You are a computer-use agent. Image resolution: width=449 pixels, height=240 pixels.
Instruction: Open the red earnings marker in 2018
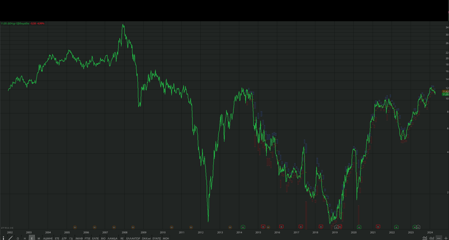321,227
